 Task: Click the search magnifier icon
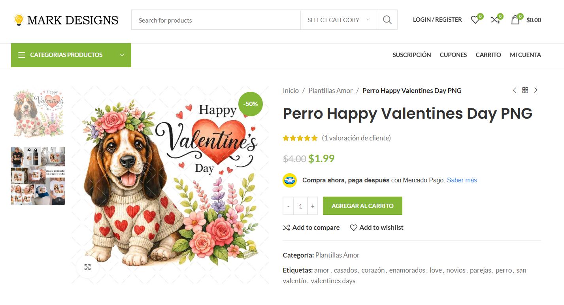click(x=387, y=20)
